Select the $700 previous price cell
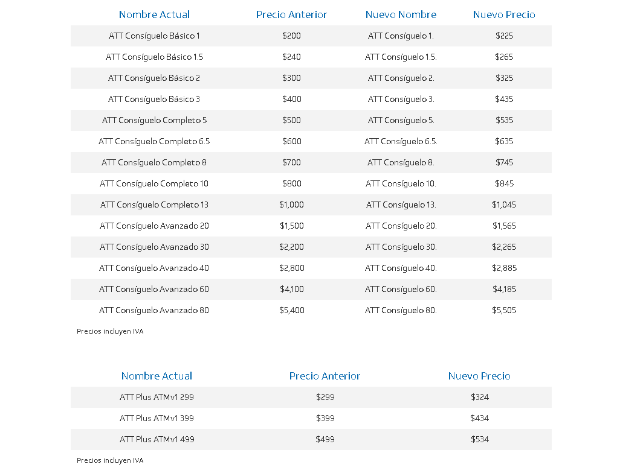This screenshot has height=473, width=617. click(292, 162)
